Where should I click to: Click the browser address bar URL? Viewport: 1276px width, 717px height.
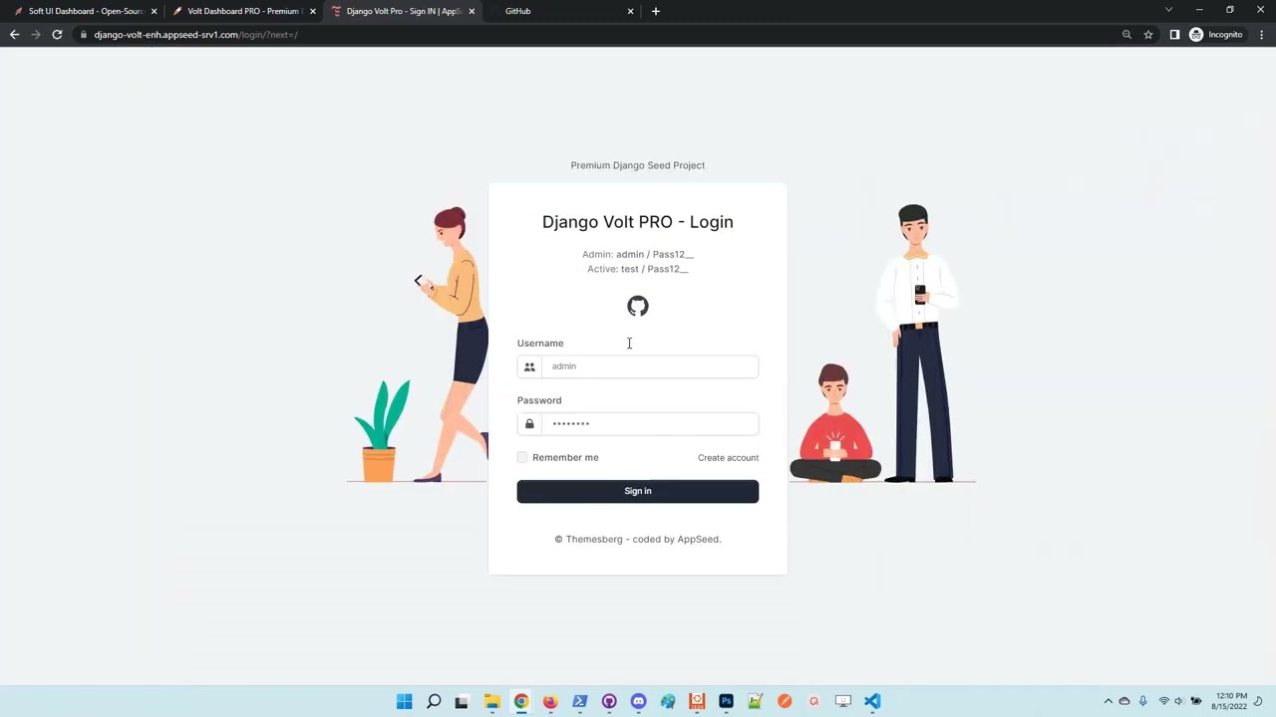[195, 35]
